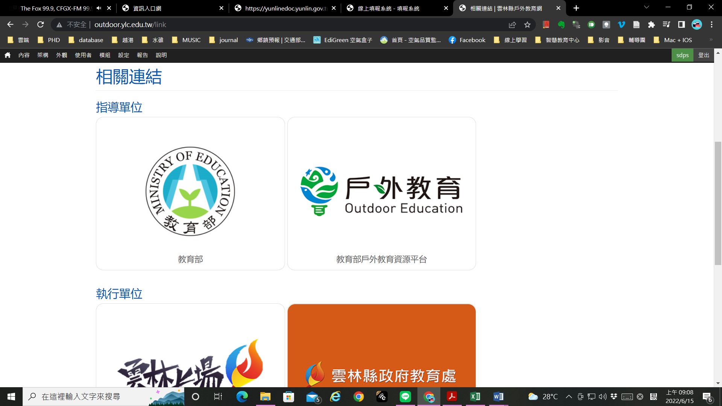Click the page vertical scrollbar thumb
This screenshot has width=722, height=406.
(718, 203)
